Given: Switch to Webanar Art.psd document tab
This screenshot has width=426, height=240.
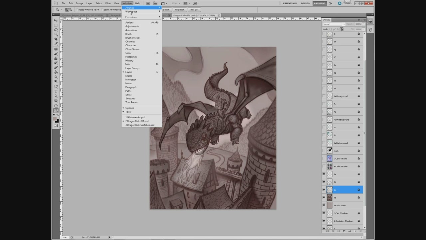Looking at the screenshot, I should (x=83, y=15).
